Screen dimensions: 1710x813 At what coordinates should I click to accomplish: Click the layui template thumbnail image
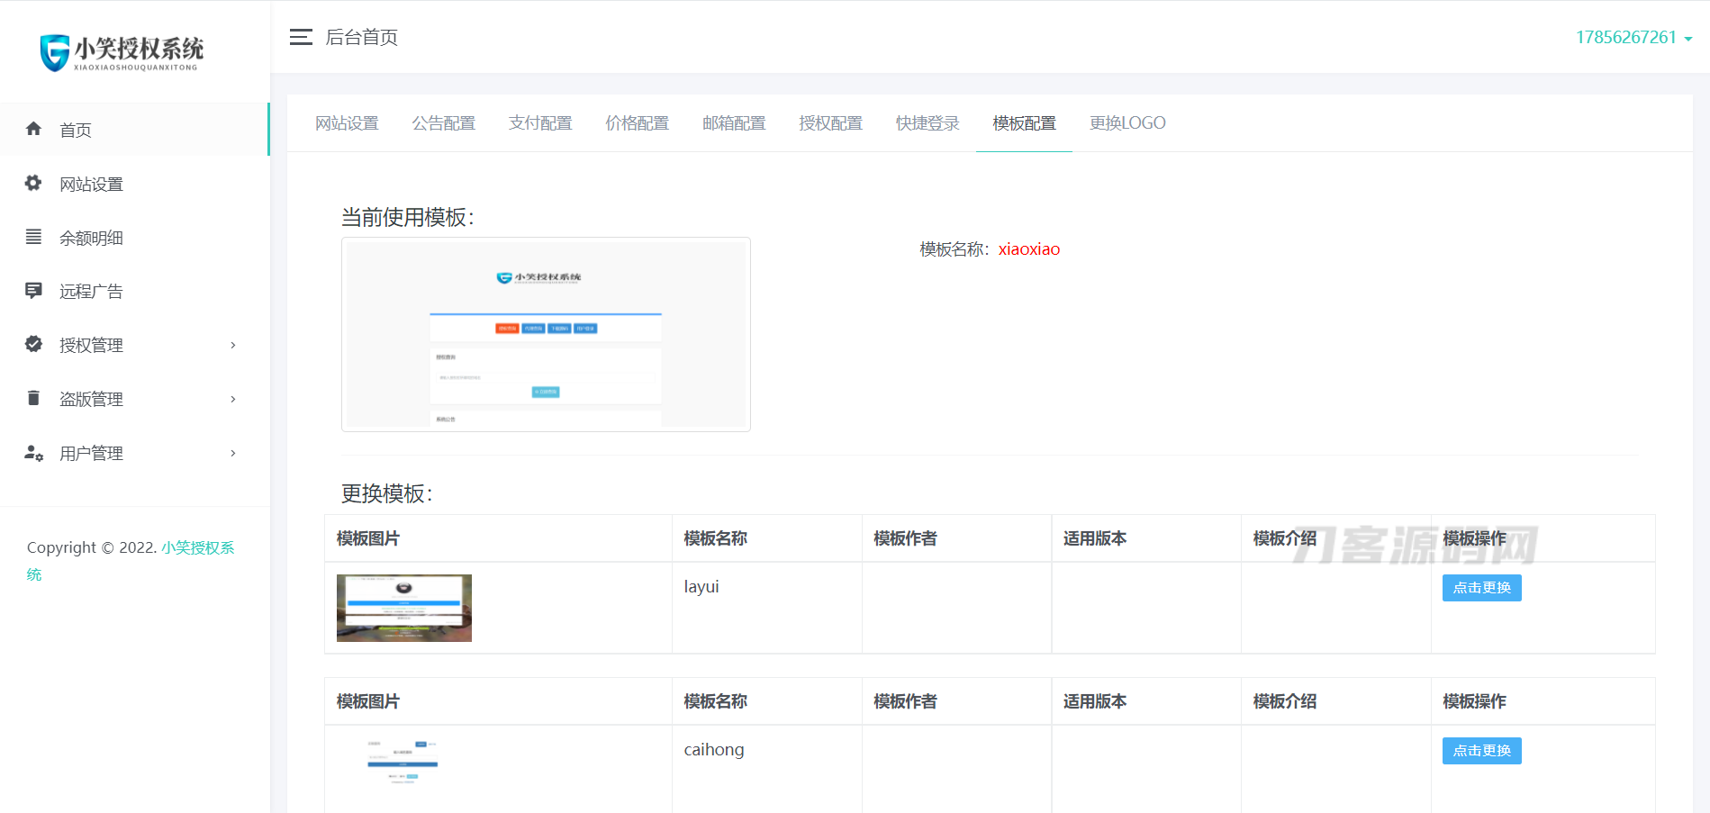[x=404, y=608]
